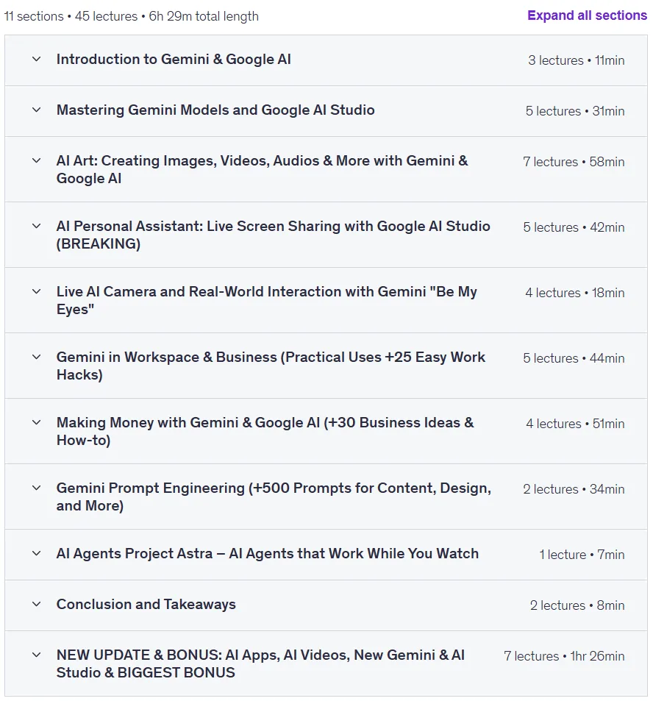
Task: Click chevron beside Gemini in Workspace & Business
Action: point(37,357)
